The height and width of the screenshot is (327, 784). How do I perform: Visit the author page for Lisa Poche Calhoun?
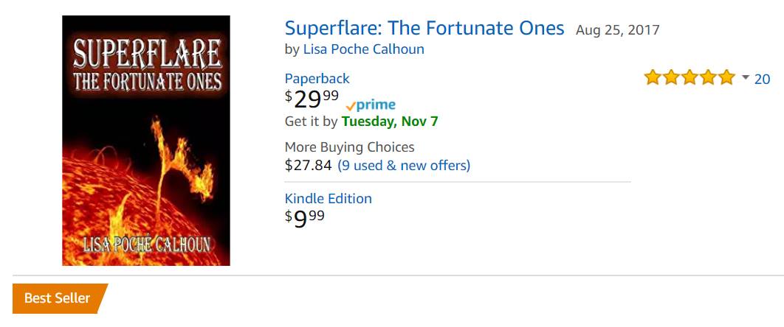(363, 49)
